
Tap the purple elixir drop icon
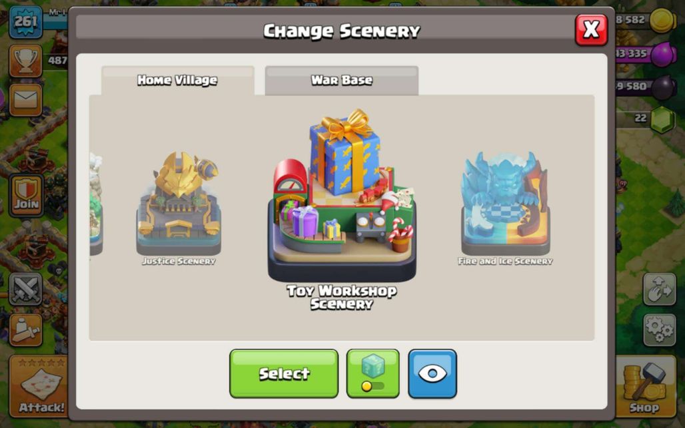(663, 54)
